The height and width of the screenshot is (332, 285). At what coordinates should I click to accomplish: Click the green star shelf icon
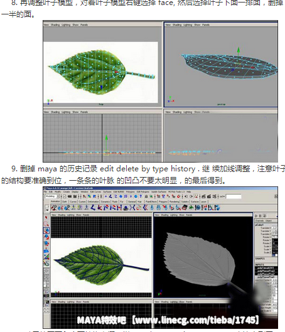tap(191, 208)
